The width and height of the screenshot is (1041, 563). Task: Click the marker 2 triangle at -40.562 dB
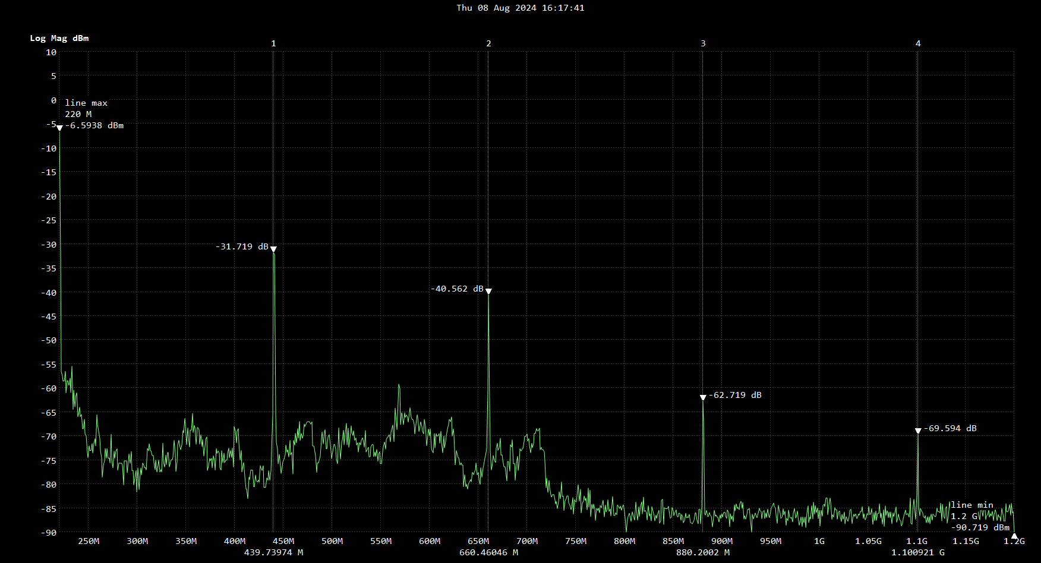(488, 292)
